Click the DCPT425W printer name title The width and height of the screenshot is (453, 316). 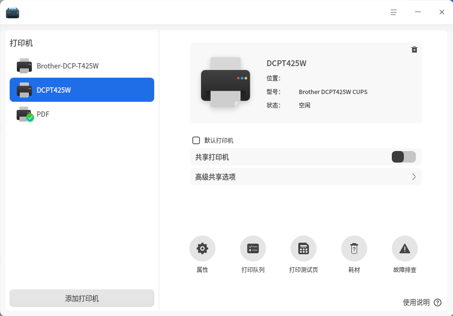286,63
